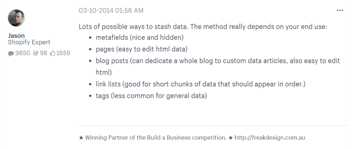Click the checkmark solutions icon

pyautogui.click(x=36, y=53)
